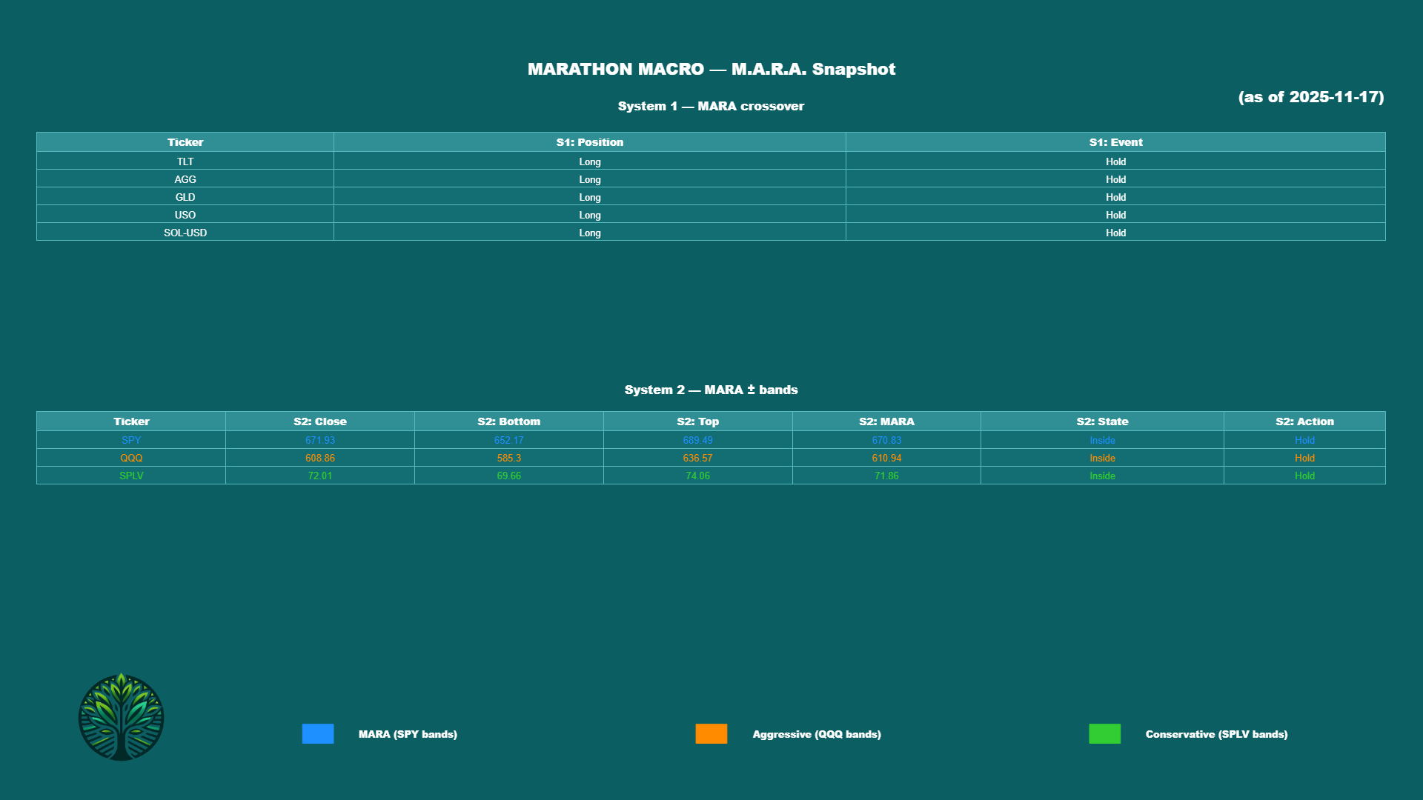The image size is (1423, 800).
Task: Click the QQQ ticker cell
Action: [131, 458]
